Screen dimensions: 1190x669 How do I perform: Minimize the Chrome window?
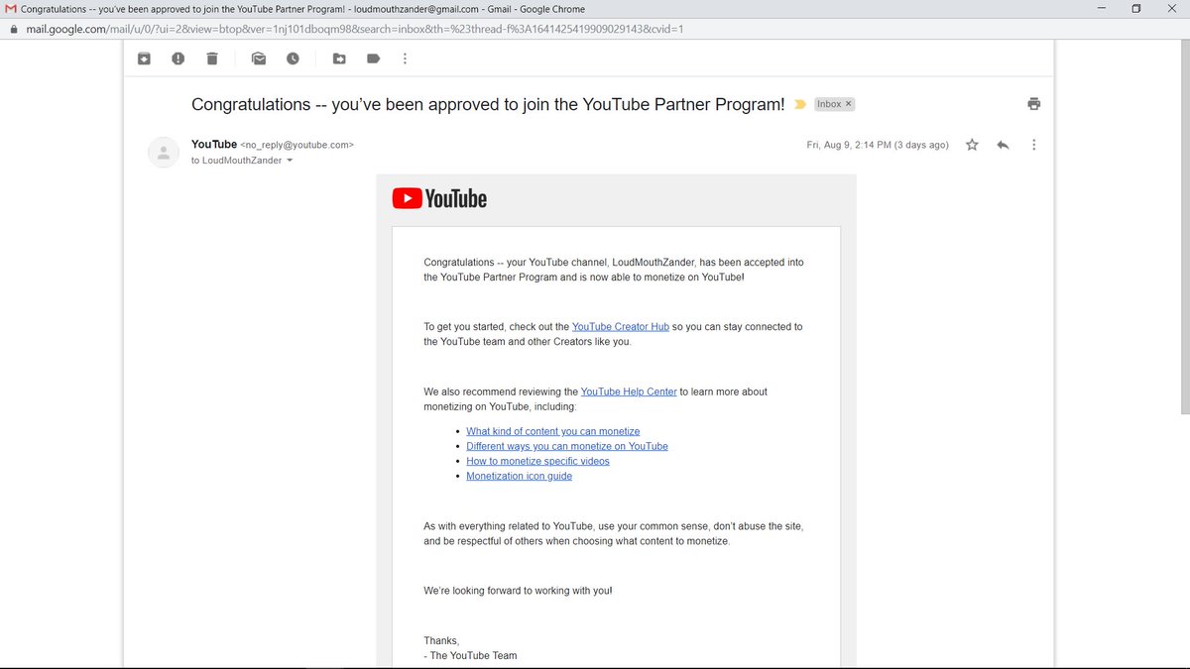tap(1102, 9)
